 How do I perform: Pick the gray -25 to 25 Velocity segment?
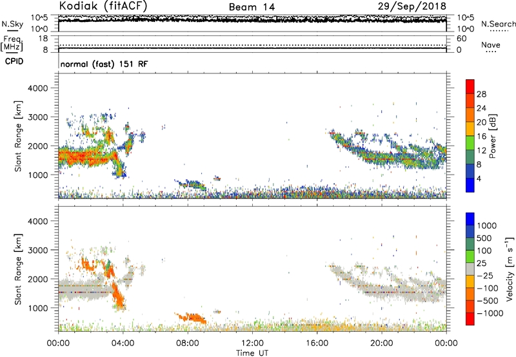470,269
